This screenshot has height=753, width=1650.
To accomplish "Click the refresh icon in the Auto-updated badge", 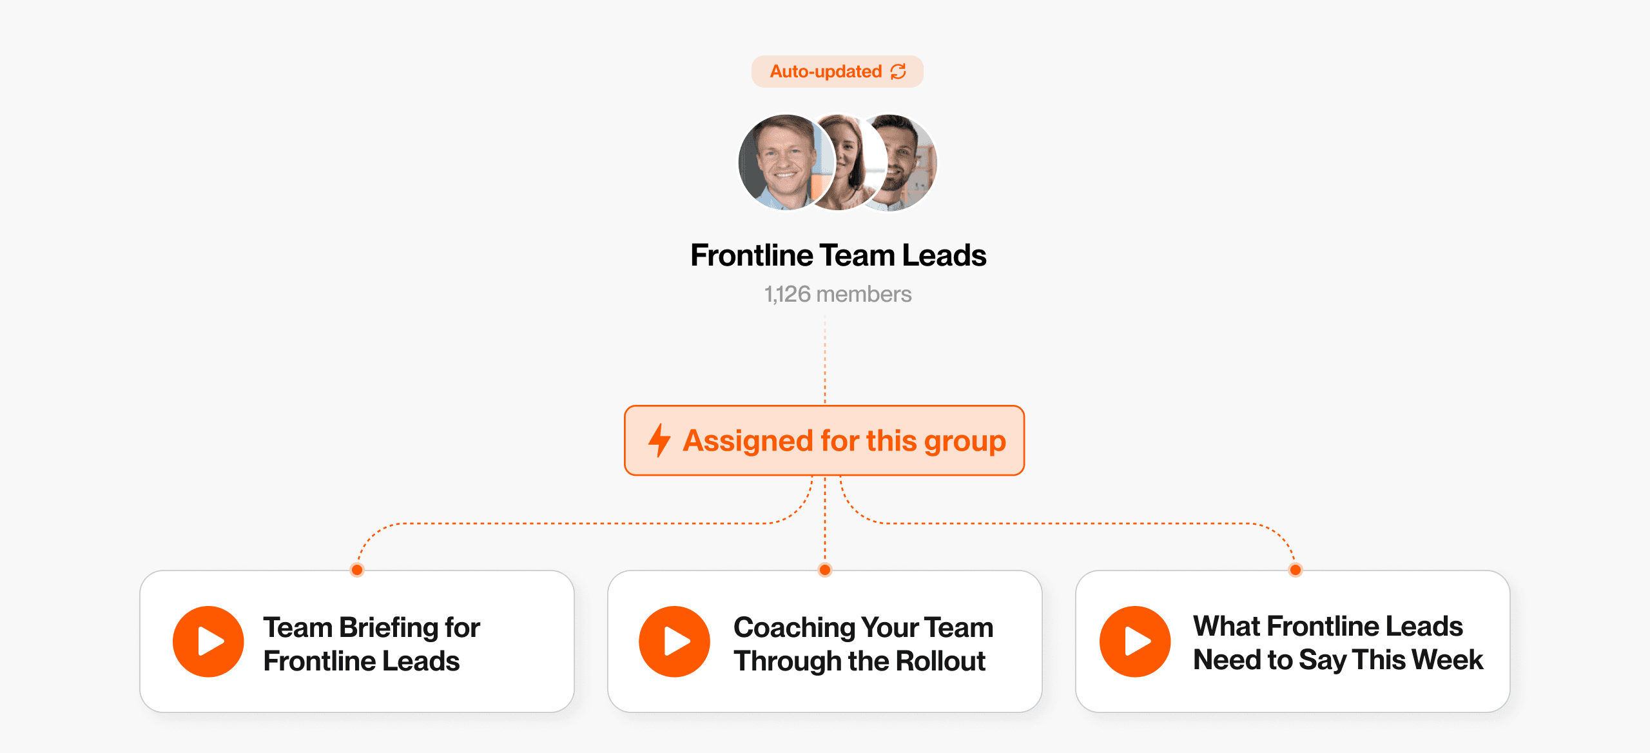I will pyautogui.click(x=898, y=72).
